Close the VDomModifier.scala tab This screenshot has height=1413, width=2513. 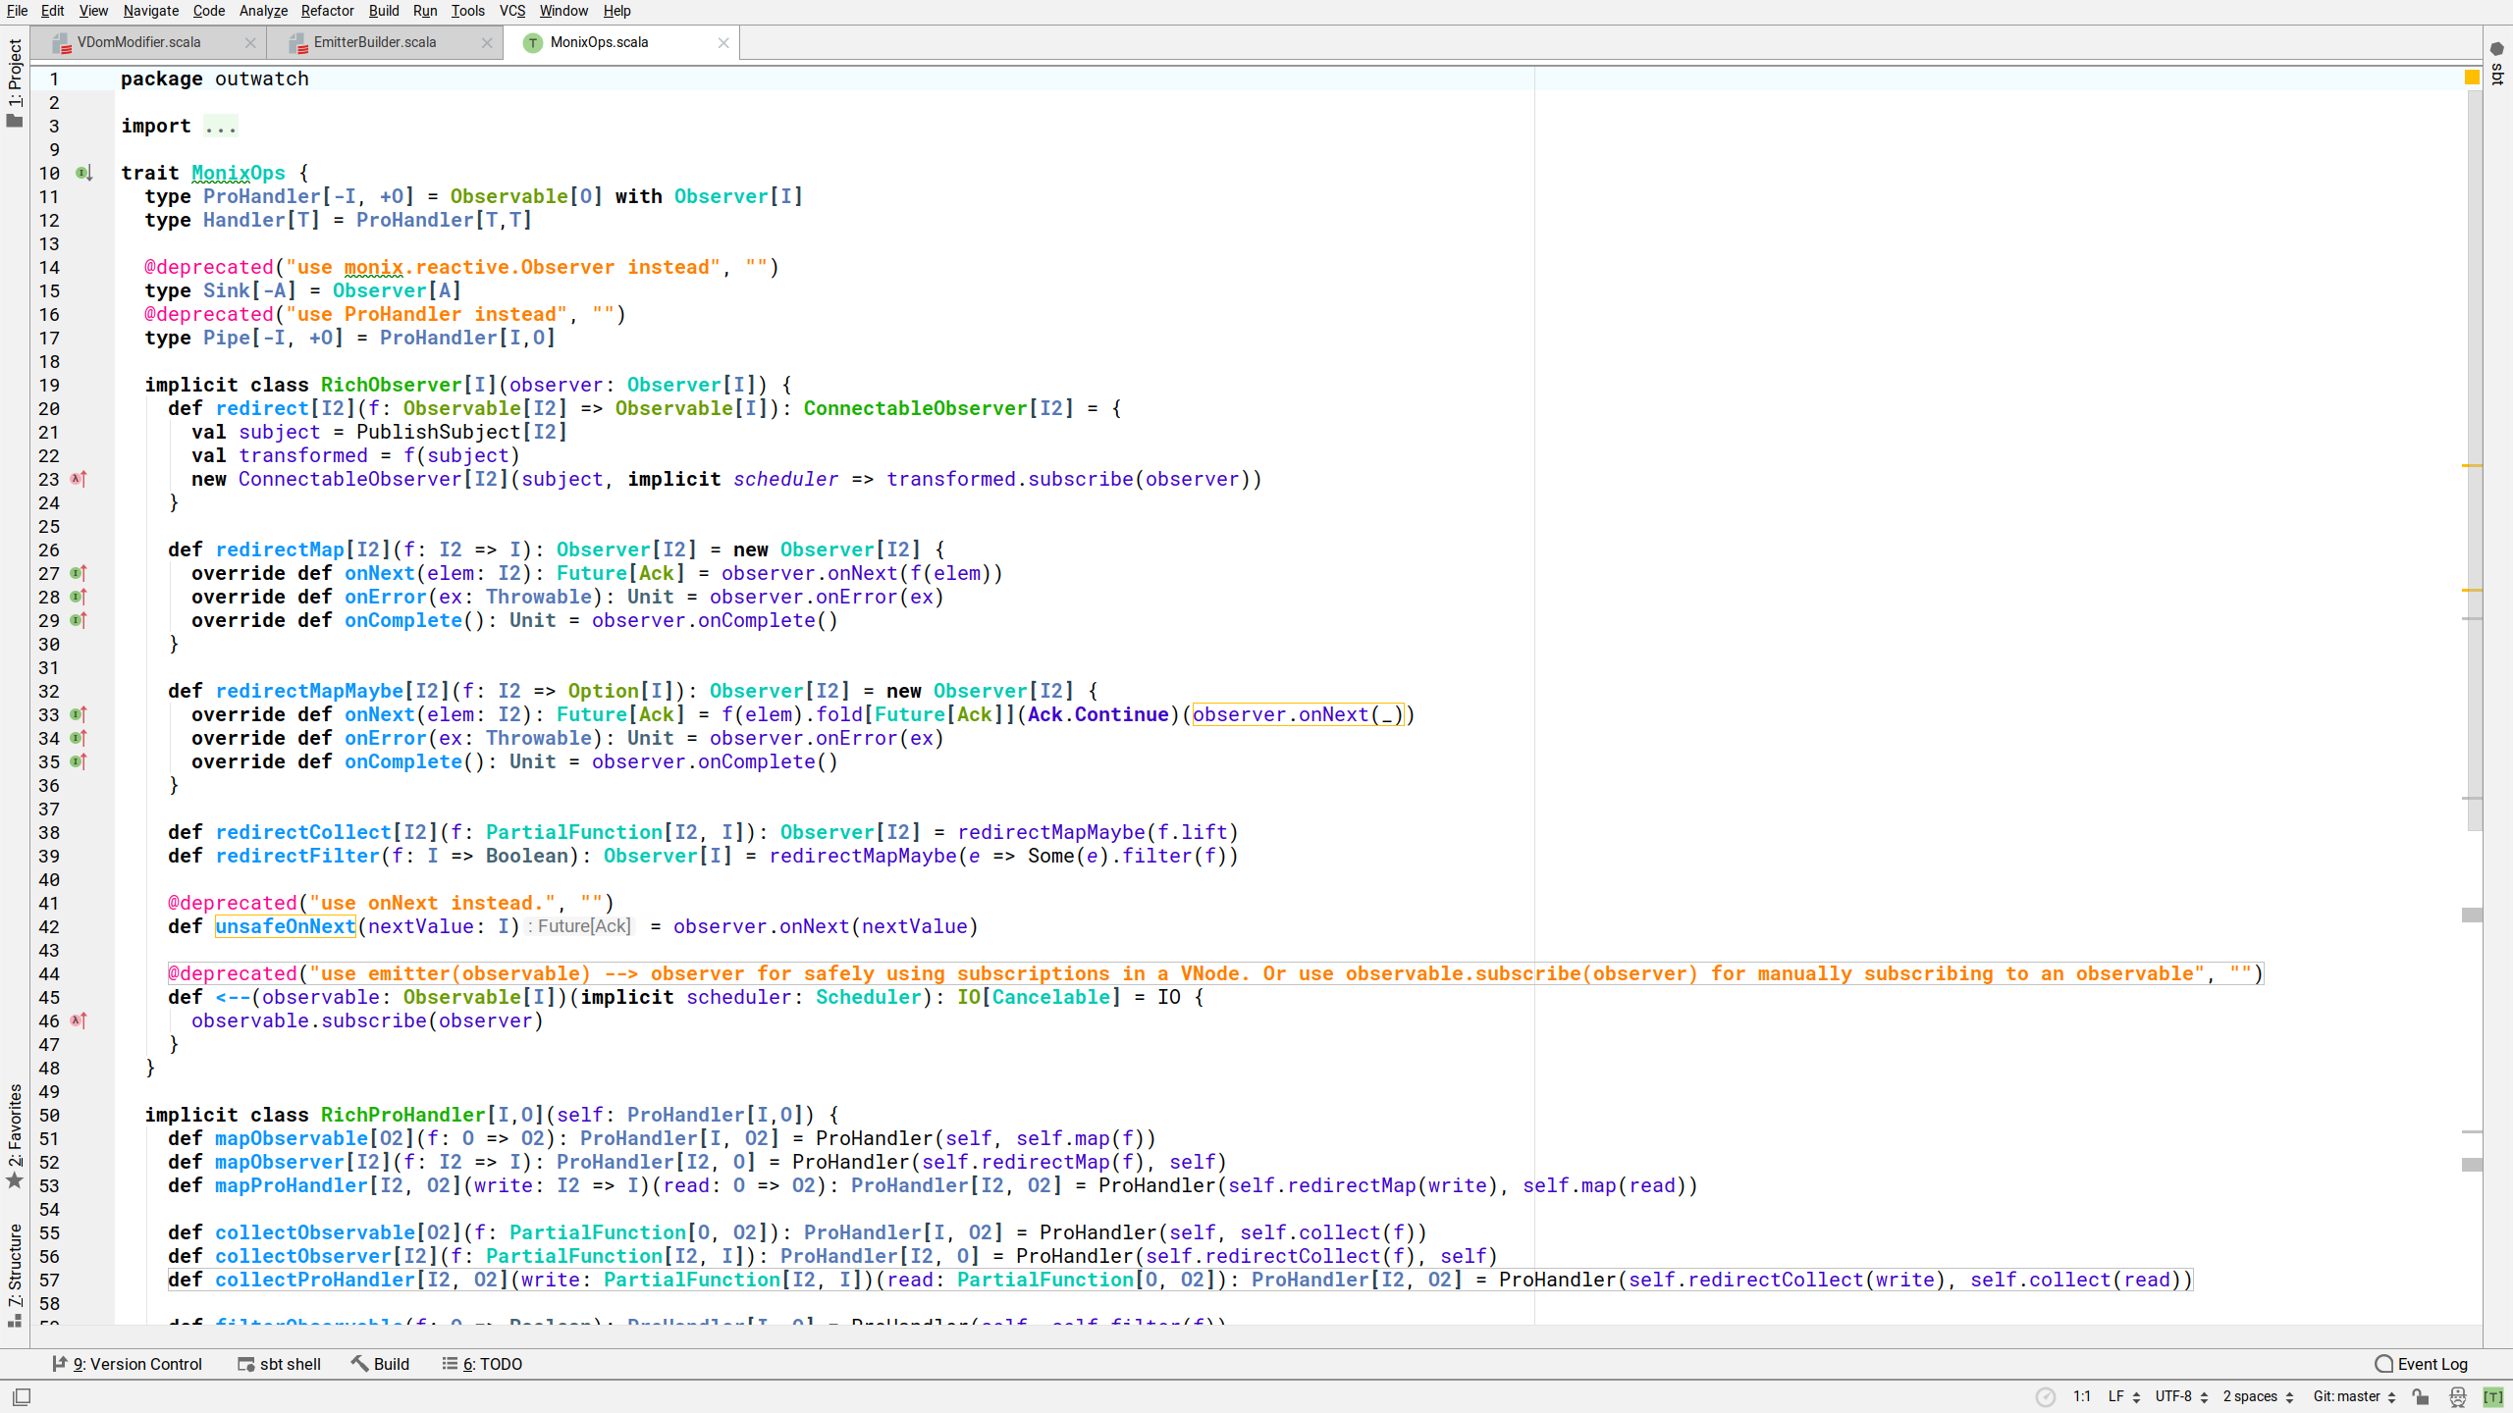point(250,42)
